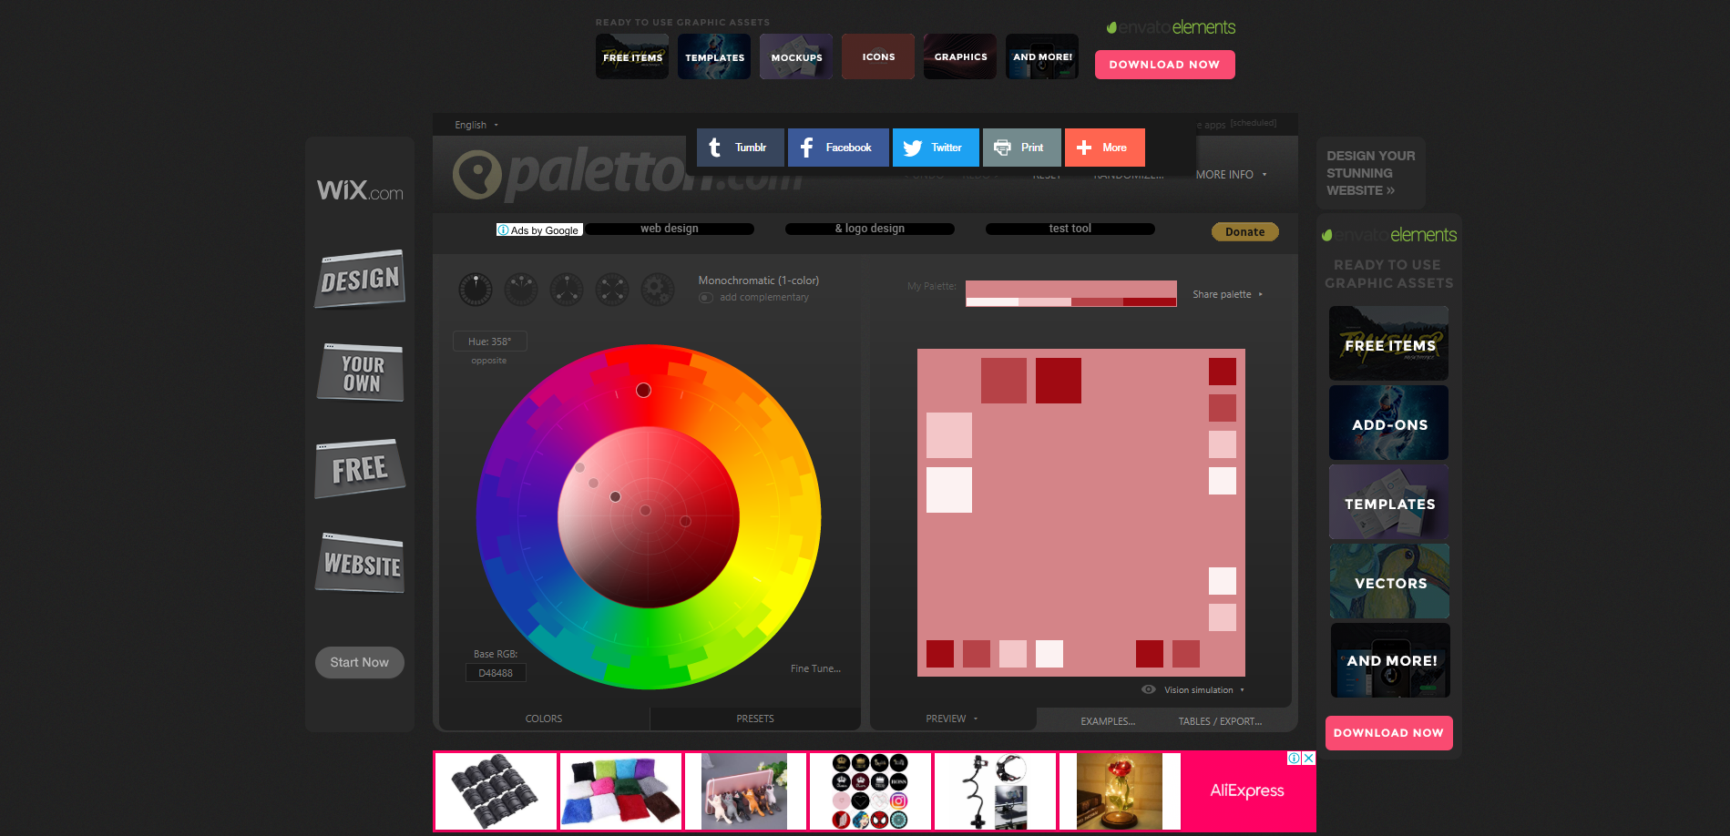This screenshot has height=836, width=1730.
Task: Expand the Share palette menu
Action: coord(1227,295)
